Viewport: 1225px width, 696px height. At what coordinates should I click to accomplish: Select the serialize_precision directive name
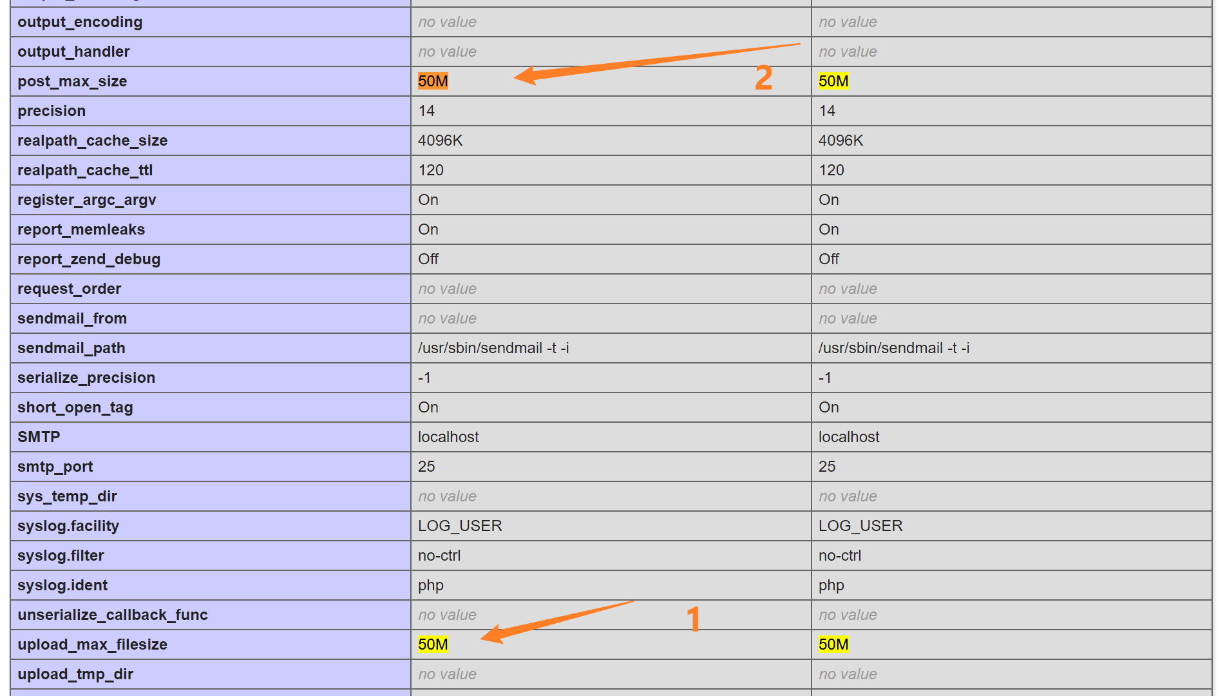[x=86, y=378]
